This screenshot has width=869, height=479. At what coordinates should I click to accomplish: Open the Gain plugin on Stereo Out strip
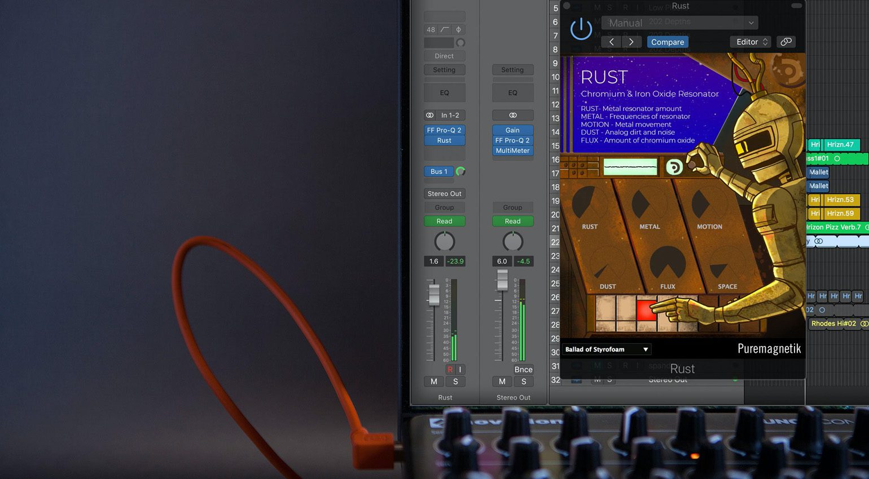pos(512,130)
